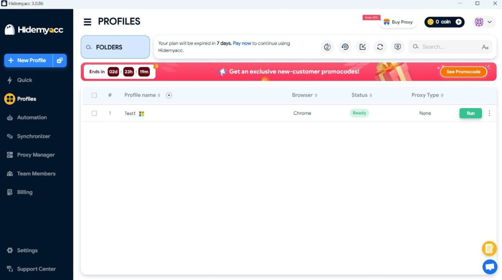Run the Test1 profile

pyautogui.click(x=470, y=113)
